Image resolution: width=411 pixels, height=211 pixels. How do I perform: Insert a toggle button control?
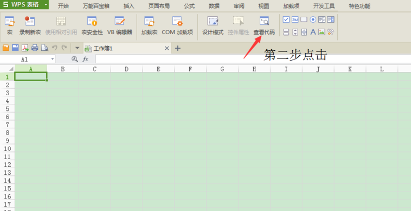point(286,32)
